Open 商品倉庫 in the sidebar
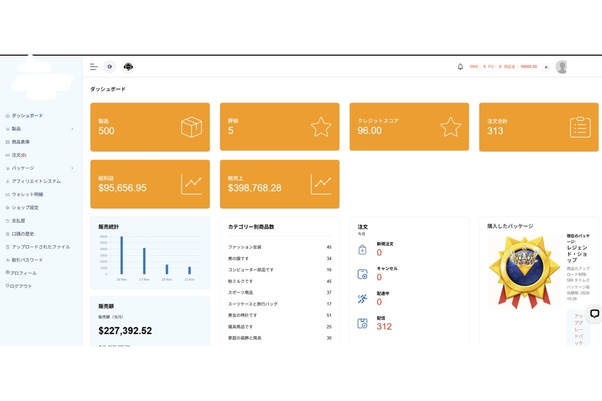This screenshot has height=401, width=602. [x=21, y=142]
